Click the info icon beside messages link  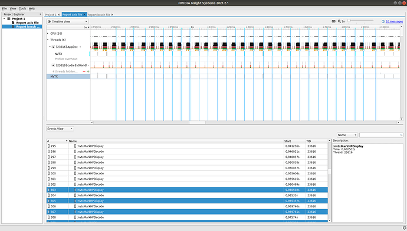point(383,22)
